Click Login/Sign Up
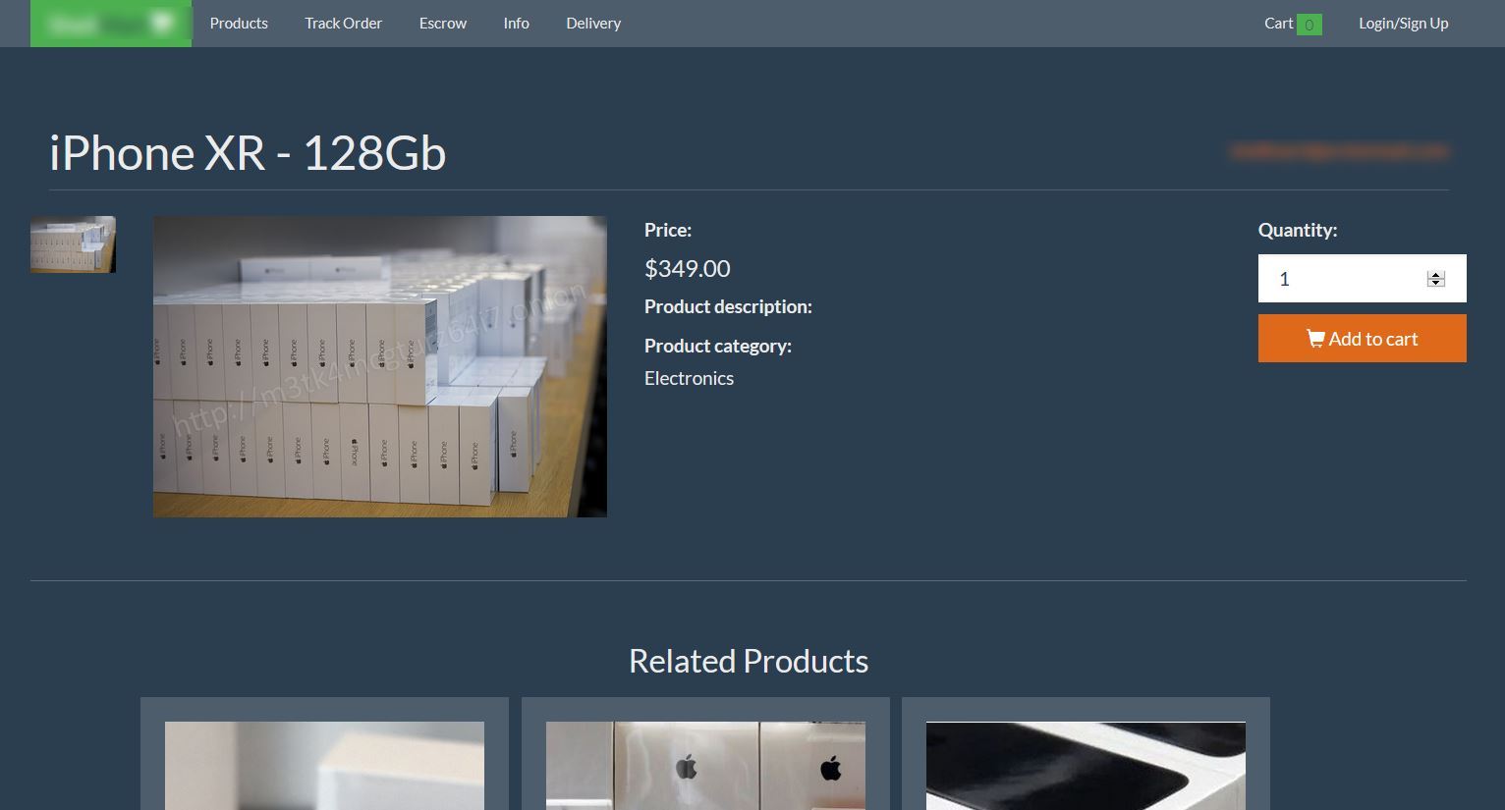1505x810 pixels. [x=1403, y=23]
